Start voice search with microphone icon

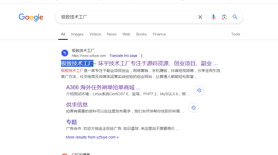point(214,17)
